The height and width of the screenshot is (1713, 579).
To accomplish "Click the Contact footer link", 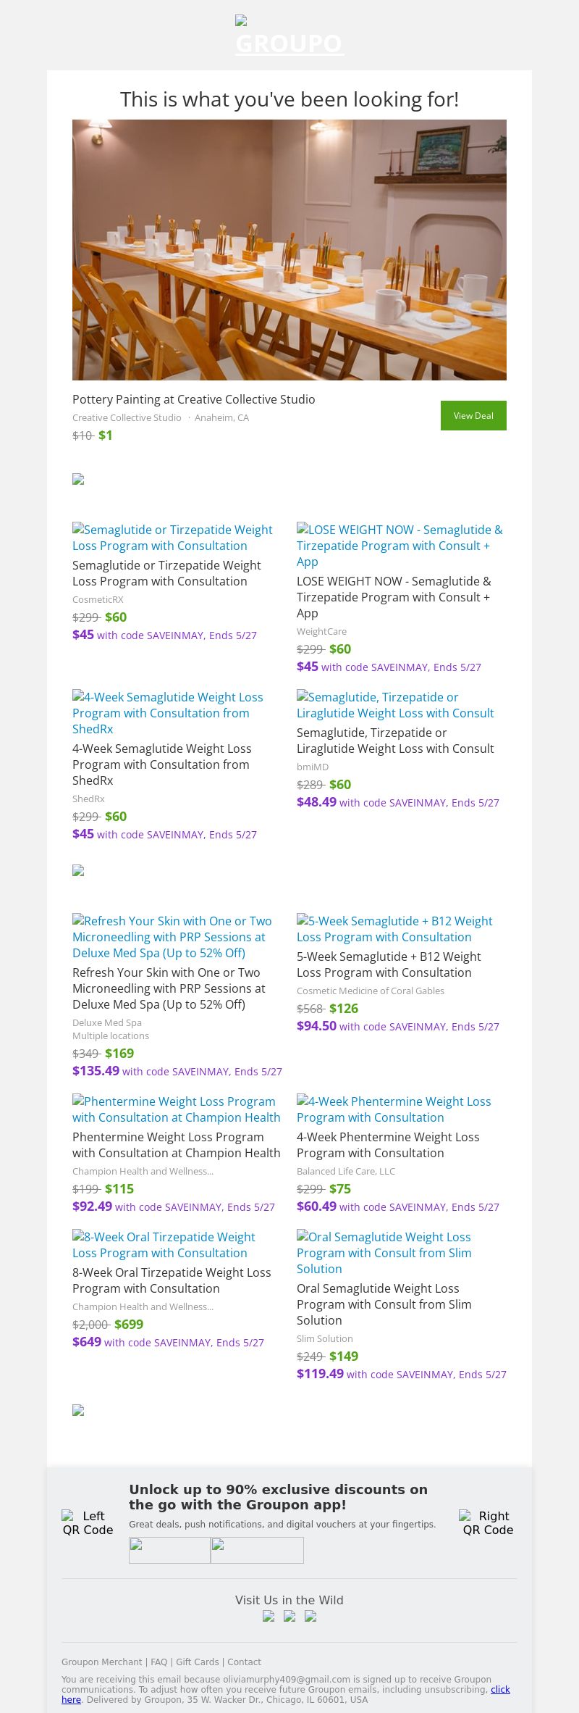I will click(x=244, y=1662).
